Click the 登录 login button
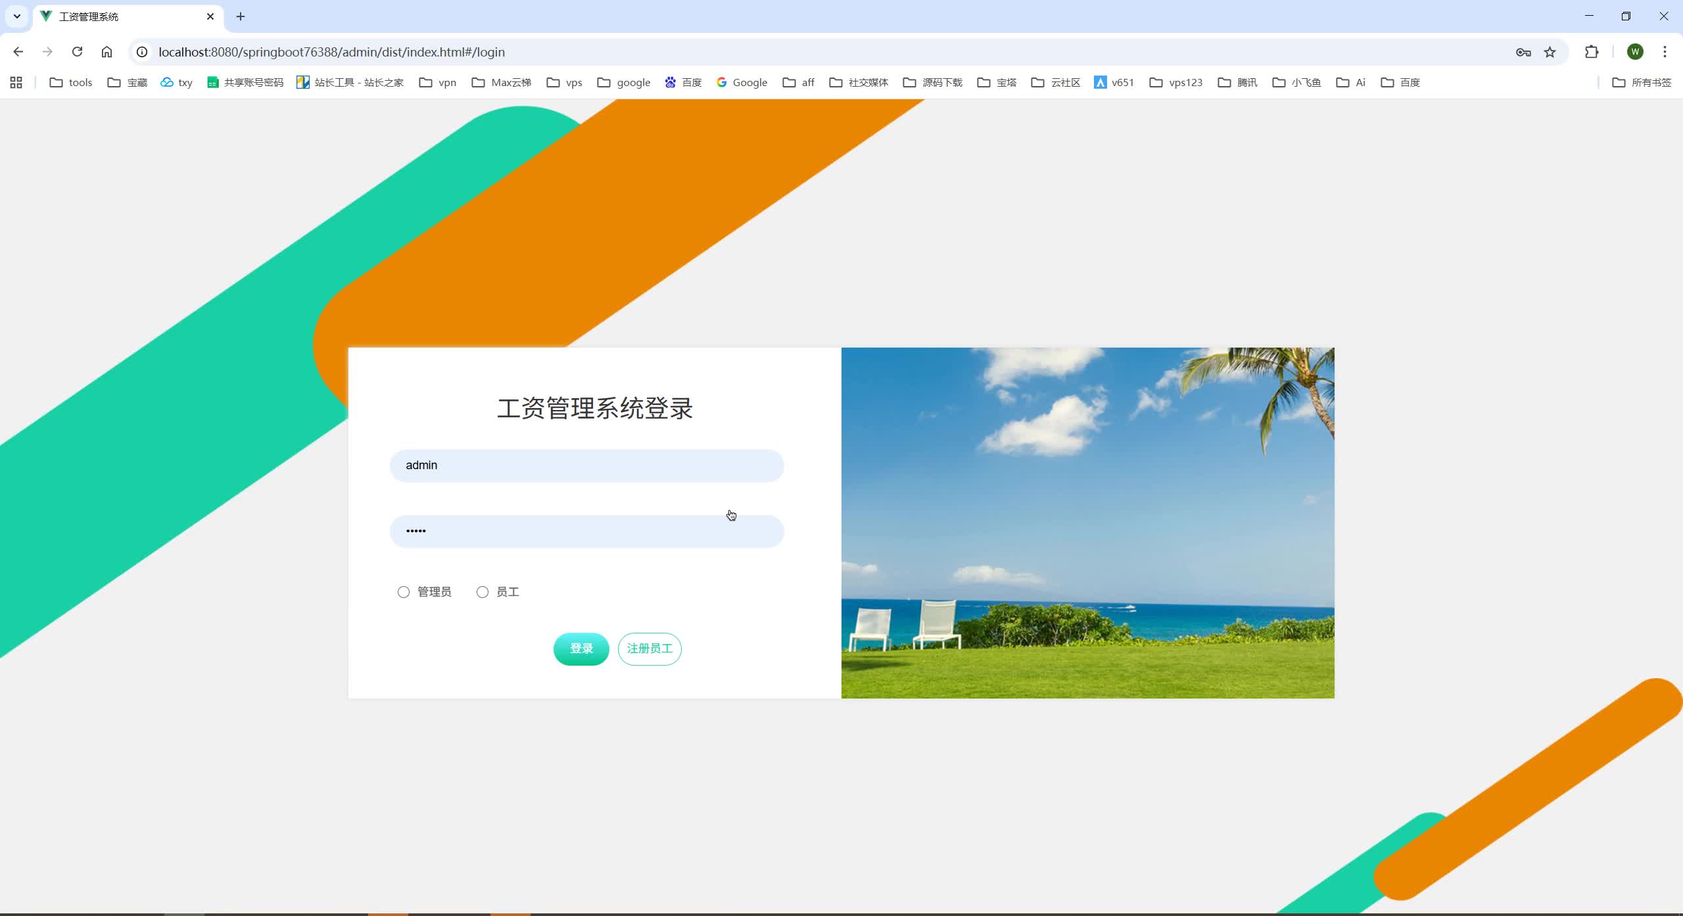Viewport: 1683px width, 916px height. (581, 649)
